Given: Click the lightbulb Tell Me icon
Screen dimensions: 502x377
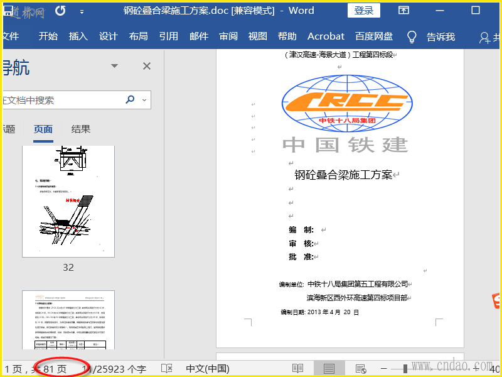Looking at the screenshot, I should click(412, 36).
